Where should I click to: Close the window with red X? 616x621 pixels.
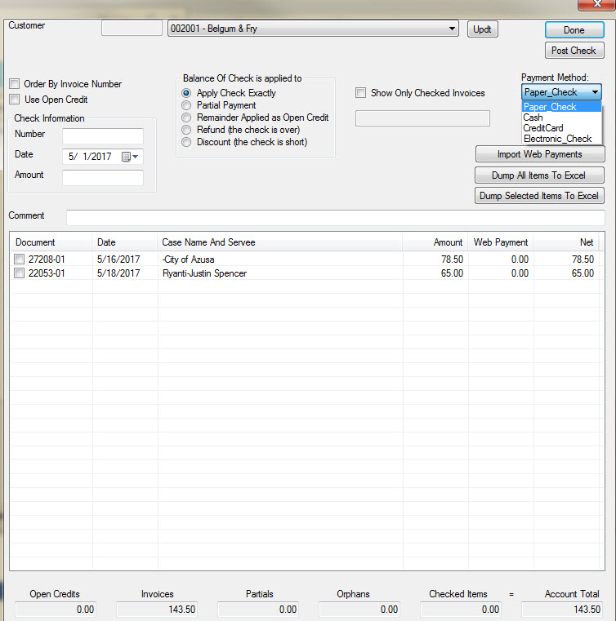point(596,5)
